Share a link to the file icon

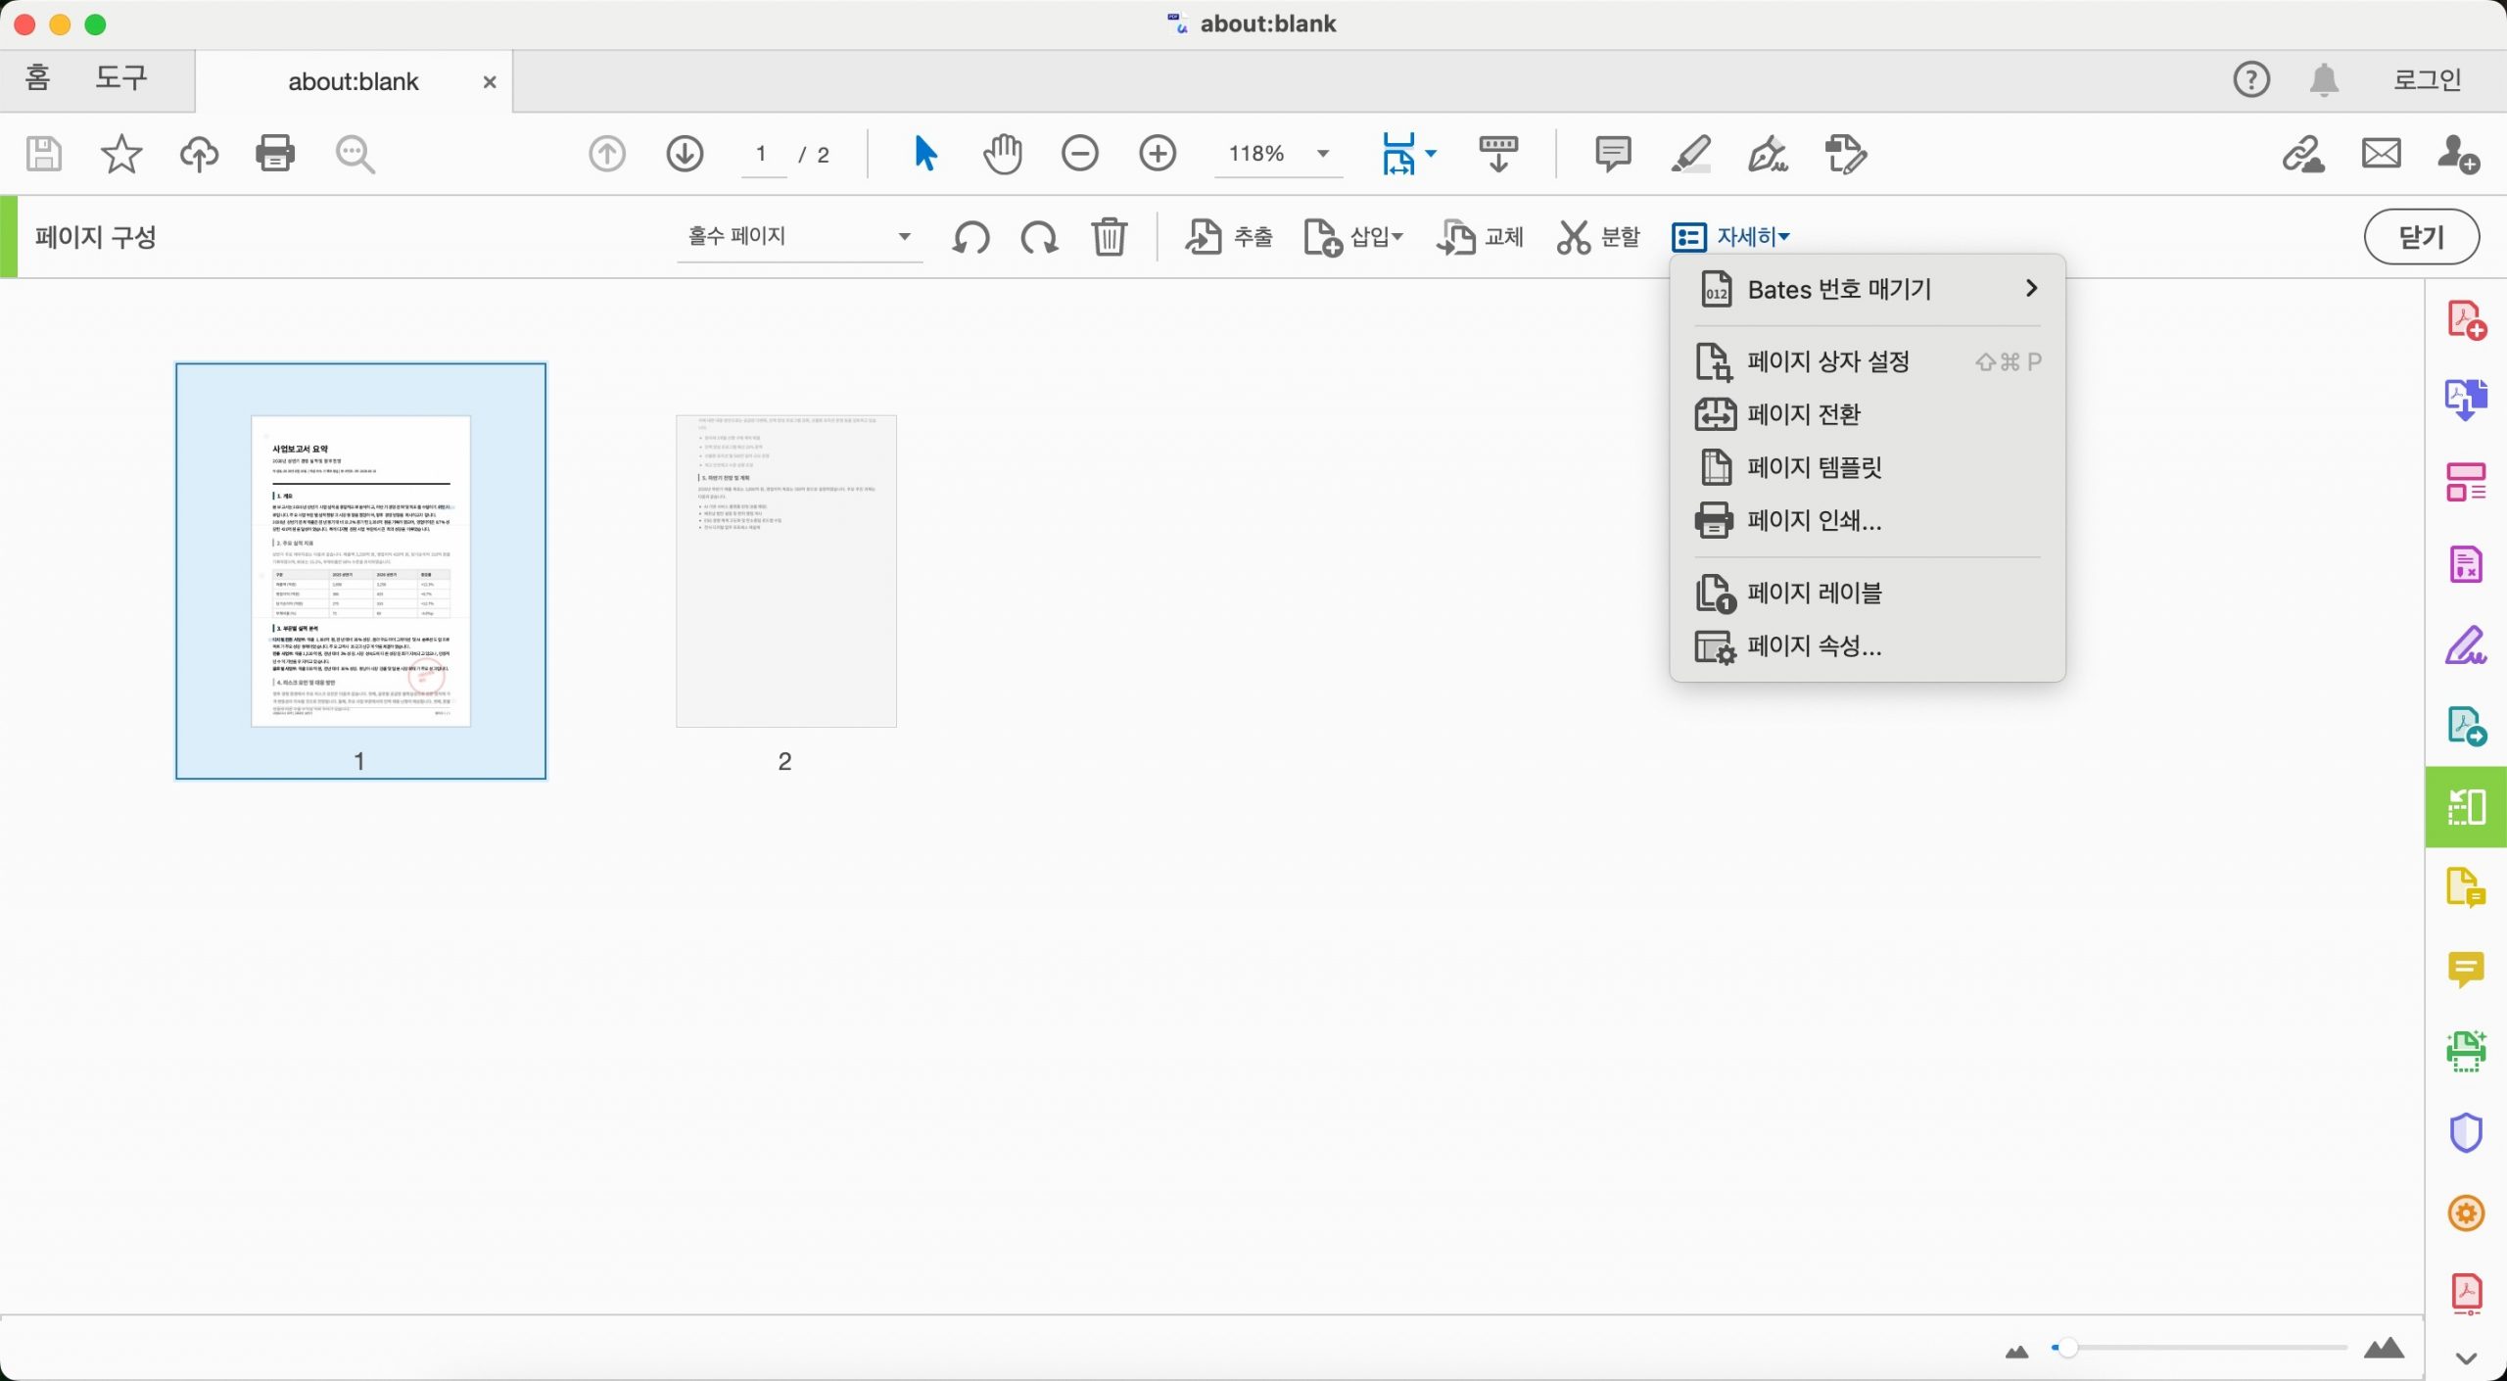2303,154
